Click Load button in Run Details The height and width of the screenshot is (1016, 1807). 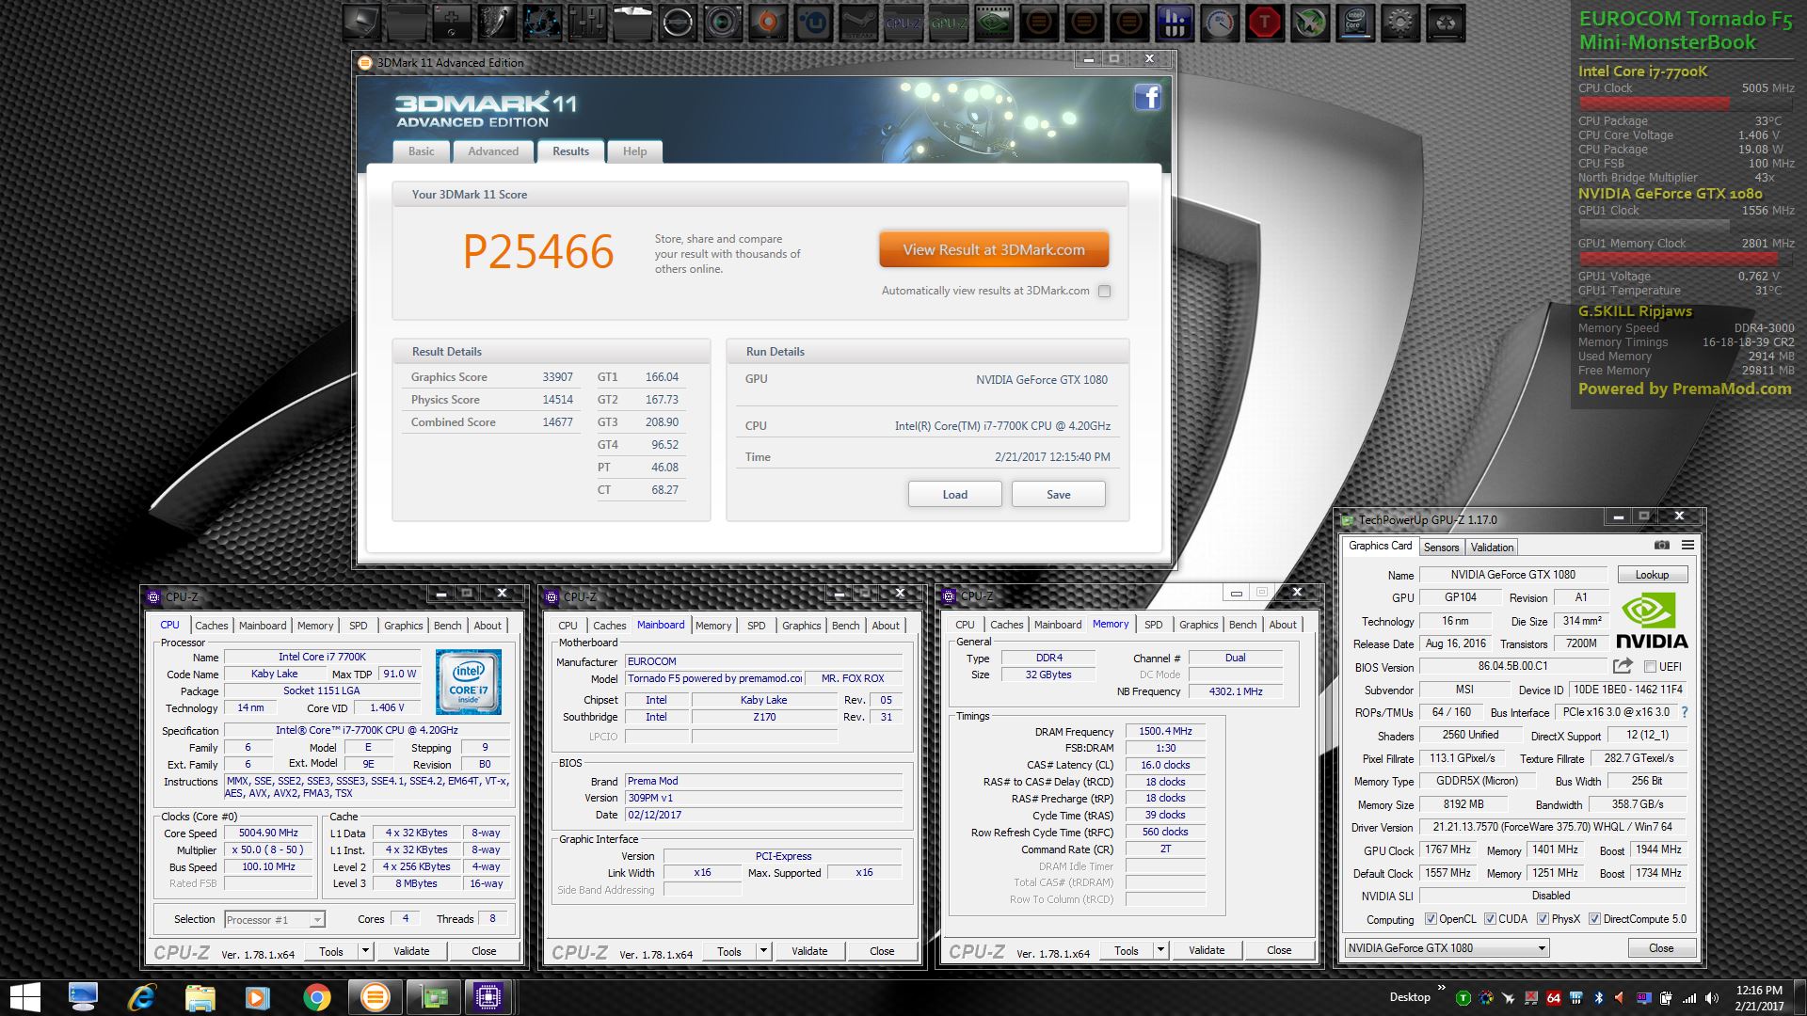tap(954, 495)
